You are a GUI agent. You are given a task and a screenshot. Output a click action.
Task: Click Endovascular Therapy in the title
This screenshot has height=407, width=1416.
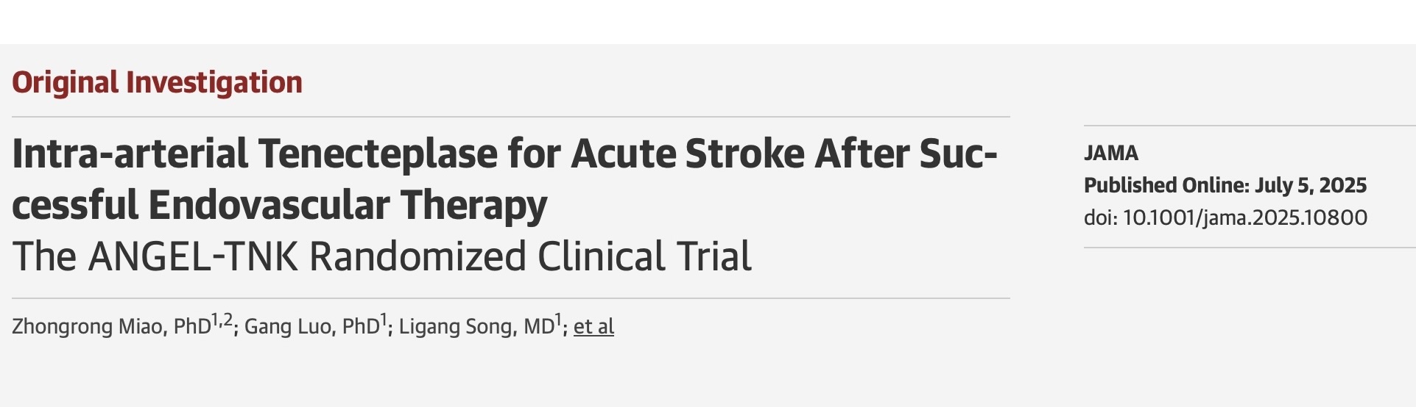point(347,205)
